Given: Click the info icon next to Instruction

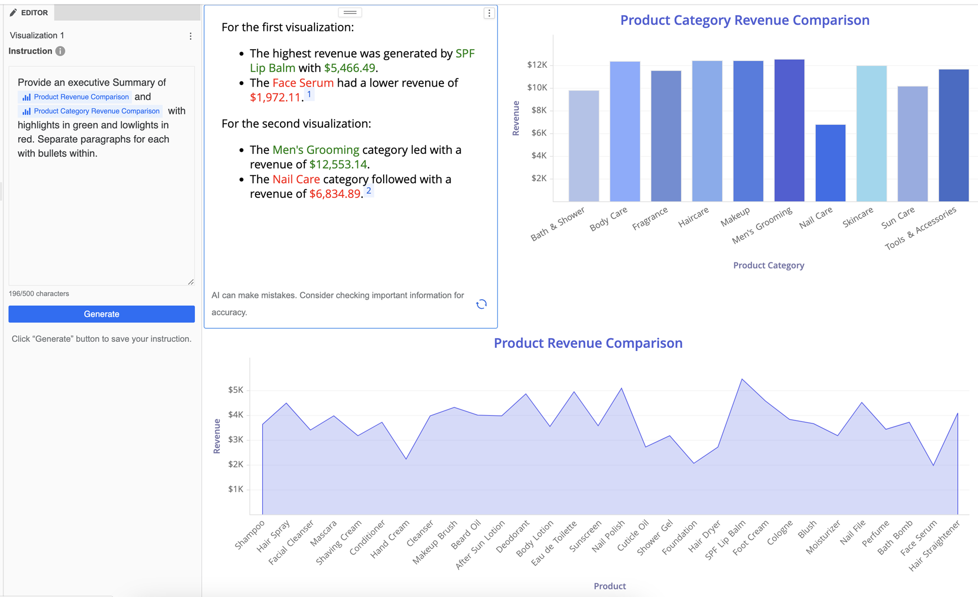Looking at the screenshot, I should point(60,51).
